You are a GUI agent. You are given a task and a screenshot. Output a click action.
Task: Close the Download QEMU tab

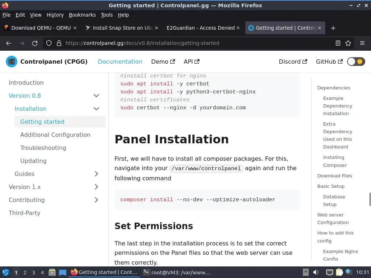75,28
